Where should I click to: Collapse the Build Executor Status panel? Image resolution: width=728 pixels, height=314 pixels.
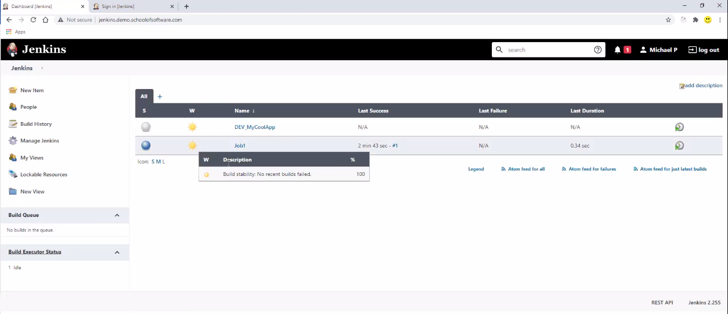coord(117,252)
